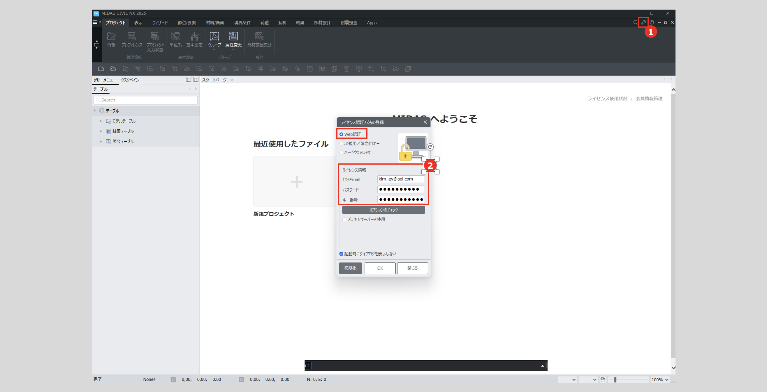Close the ライセンス認証方法の登録 dialog
This screenshot has height=392, width=767.
(x=425, y=122)
